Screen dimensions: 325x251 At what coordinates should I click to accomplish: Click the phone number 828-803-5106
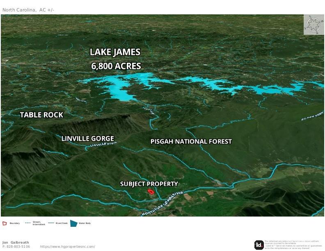pyautogui.click(x=16, y=246)
